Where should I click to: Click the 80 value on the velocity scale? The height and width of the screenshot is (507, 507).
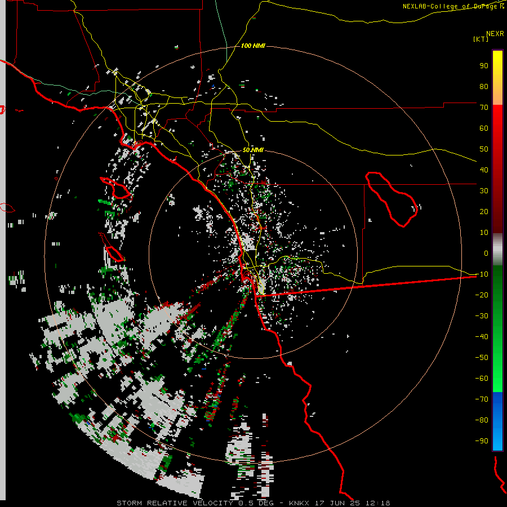click(x=484, y=86)
